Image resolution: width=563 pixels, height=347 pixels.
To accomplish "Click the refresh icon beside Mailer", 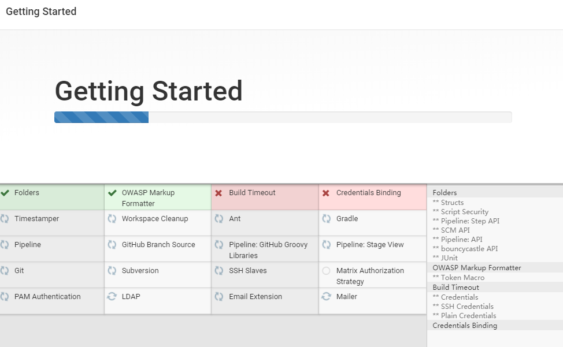I will 325,296.
